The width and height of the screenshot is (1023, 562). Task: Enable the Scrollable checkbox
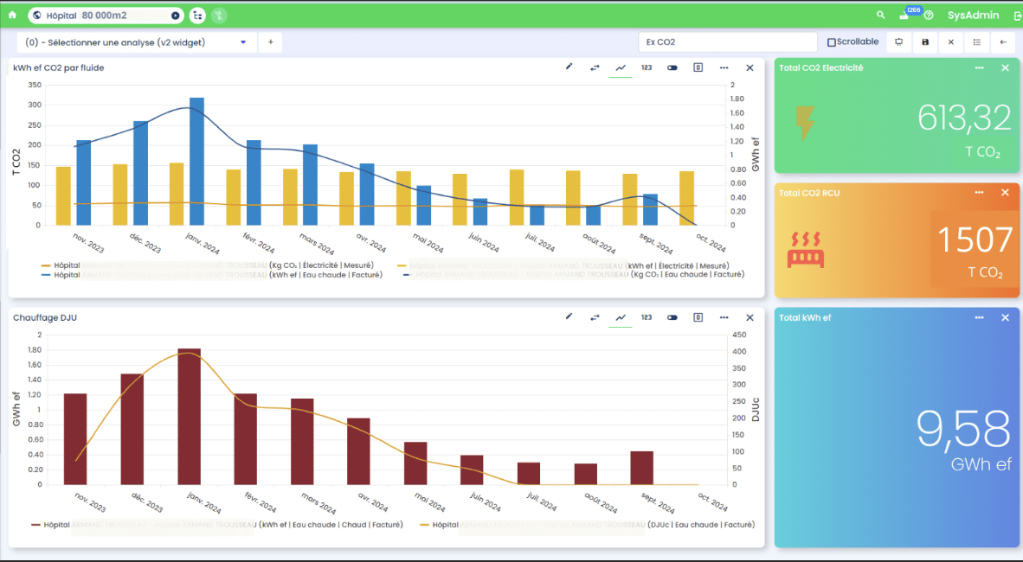tap(832, 42)
